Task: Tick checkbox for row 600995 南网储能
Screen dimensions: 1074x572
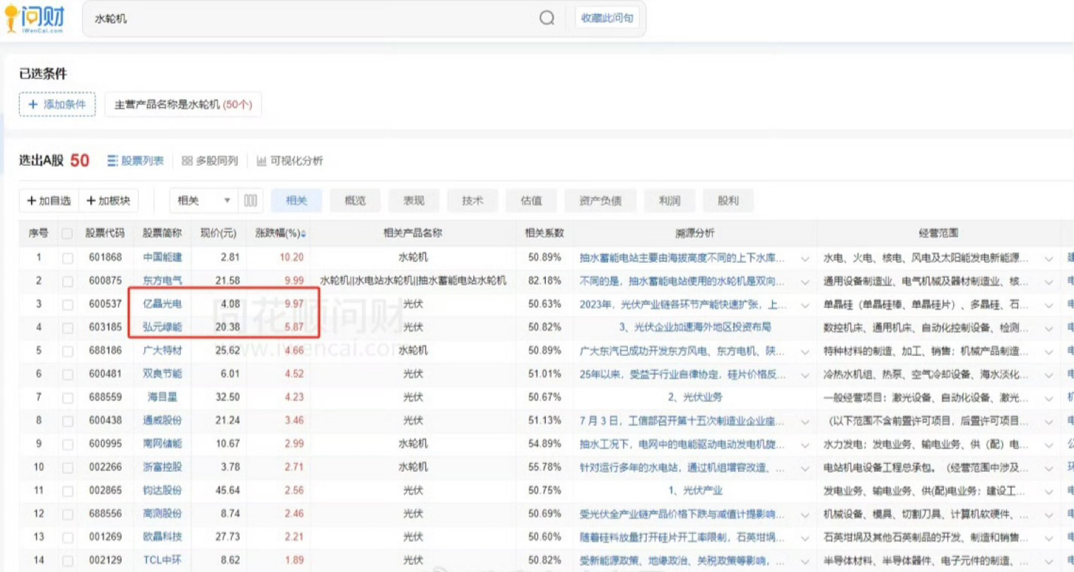Action: (67, 444)
